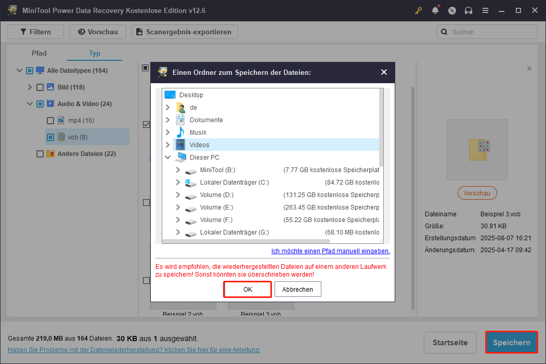Go to Startseite
Screen dimensions: 546x364
(450, 342)
